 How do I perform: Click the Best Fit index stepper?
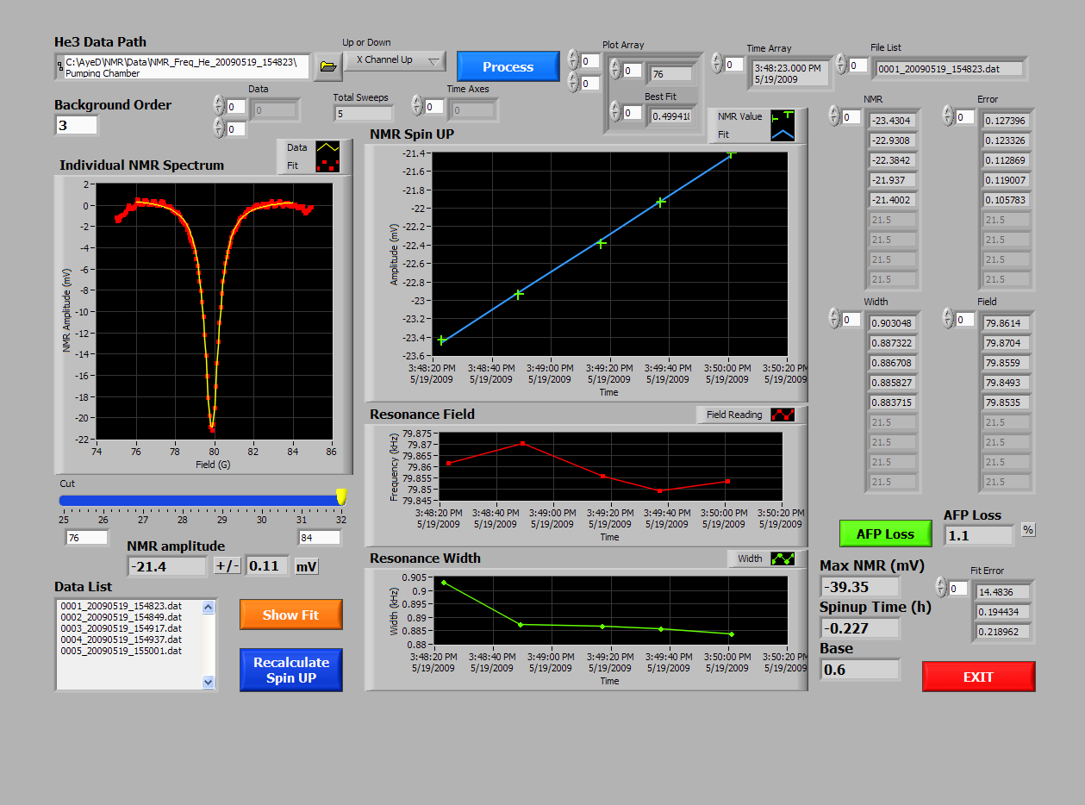click(x=615, y=112)
